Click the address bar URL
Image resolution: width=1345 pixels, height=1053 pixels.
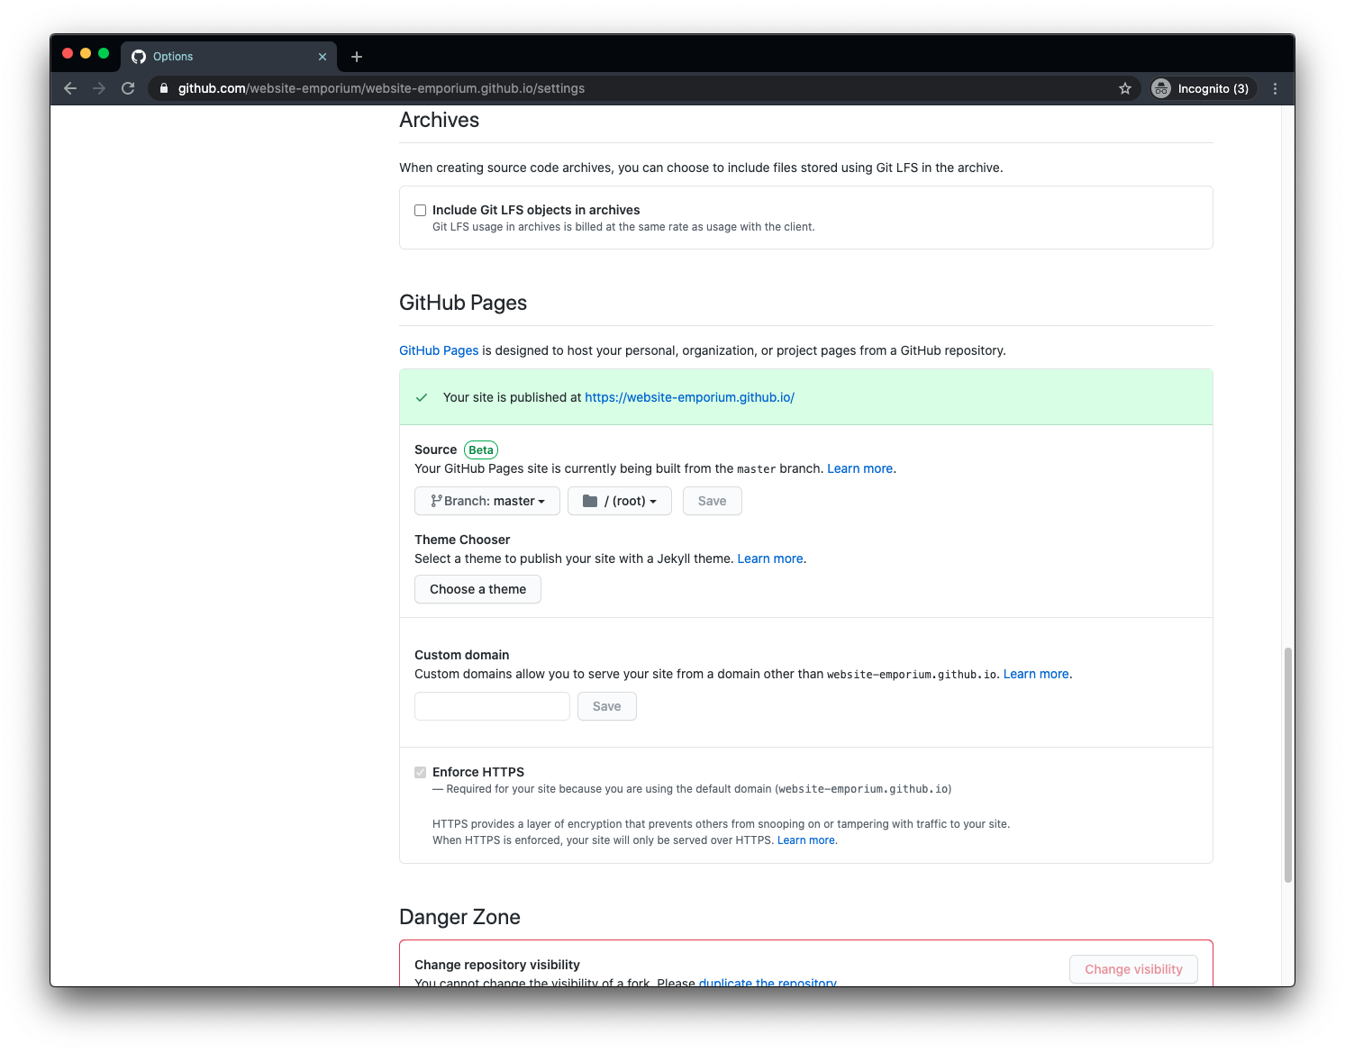pyautogui.click(x=381, y=88)
